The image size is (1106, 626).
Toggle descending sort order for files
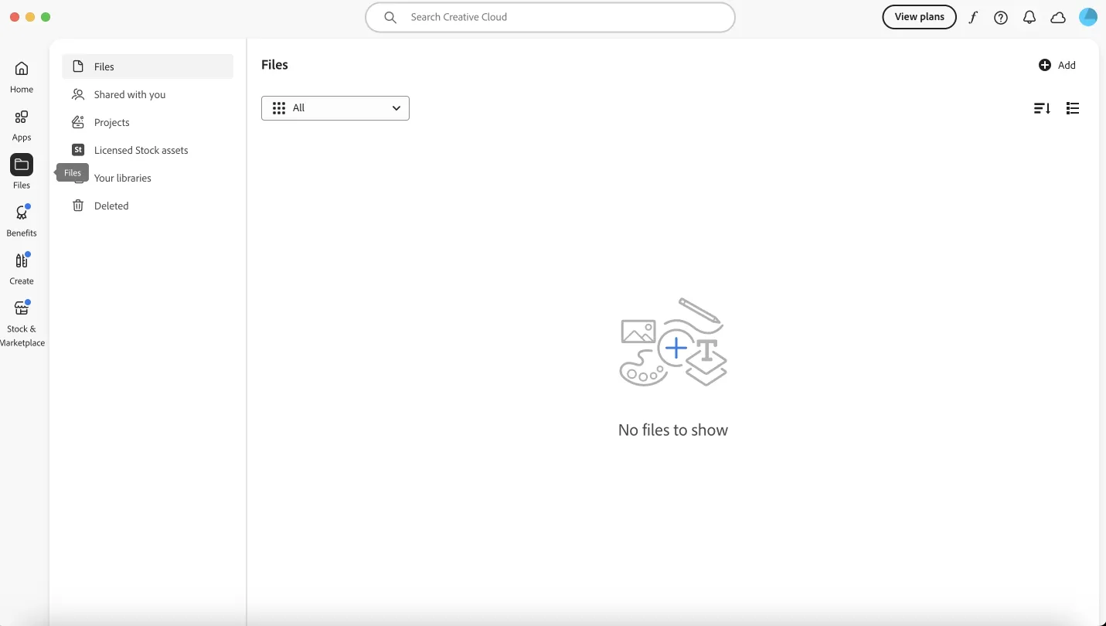pyautogui.click(x=1041, y=108)
